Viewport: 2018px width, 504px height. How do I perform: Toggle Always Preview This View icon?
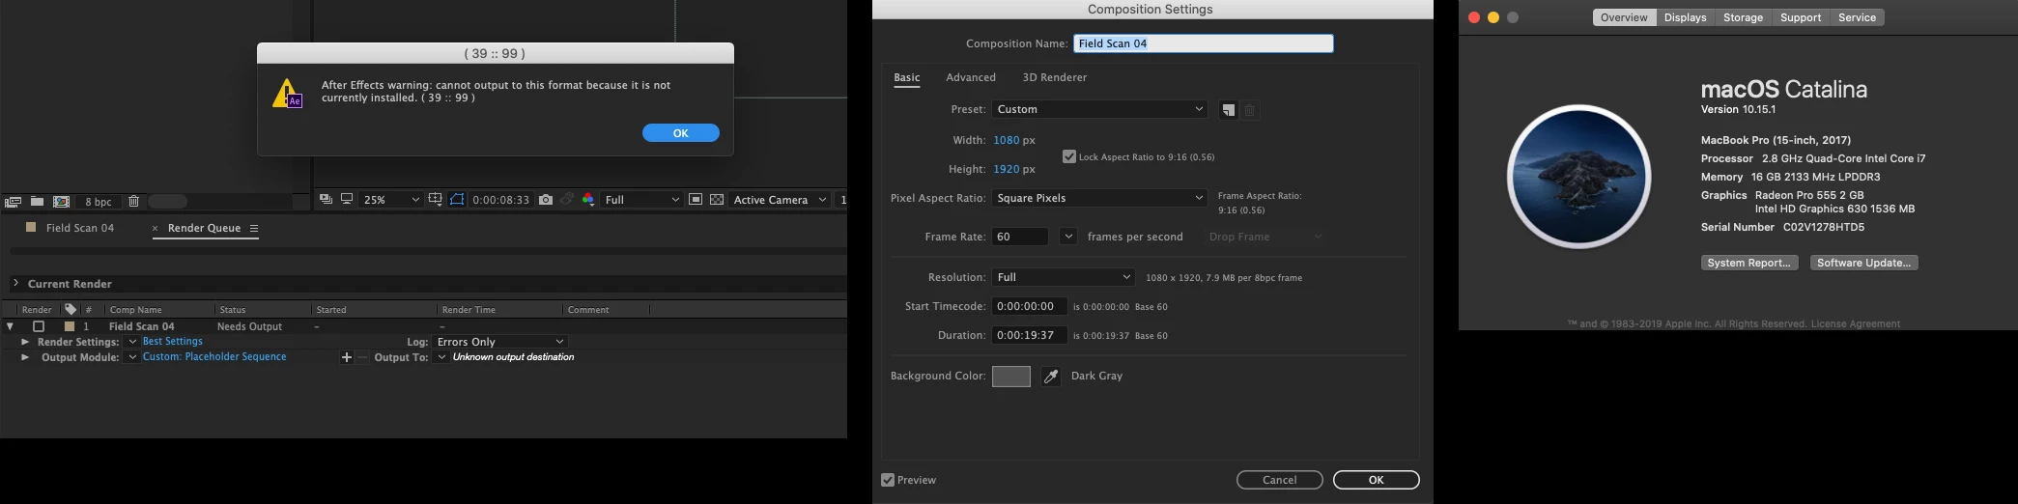click(x=326, y=199)
